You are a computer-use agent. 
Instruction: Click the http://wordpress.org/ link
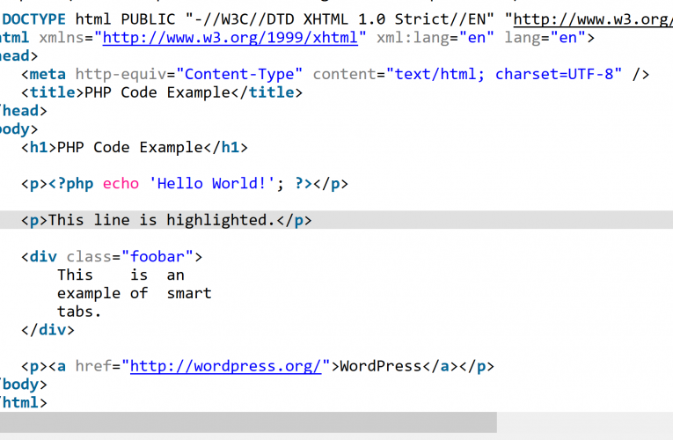pyautogui.click(x=226, y=366)
